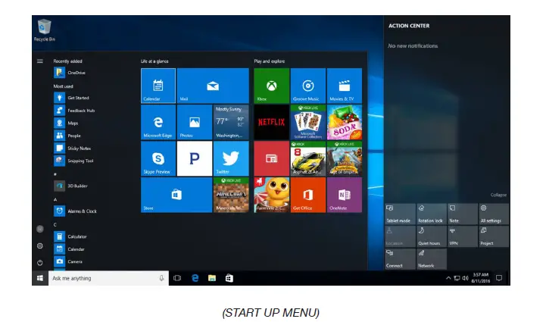Open user account icon in Start menu
This screenshot has width=546, height=322.
coord(40,229)
